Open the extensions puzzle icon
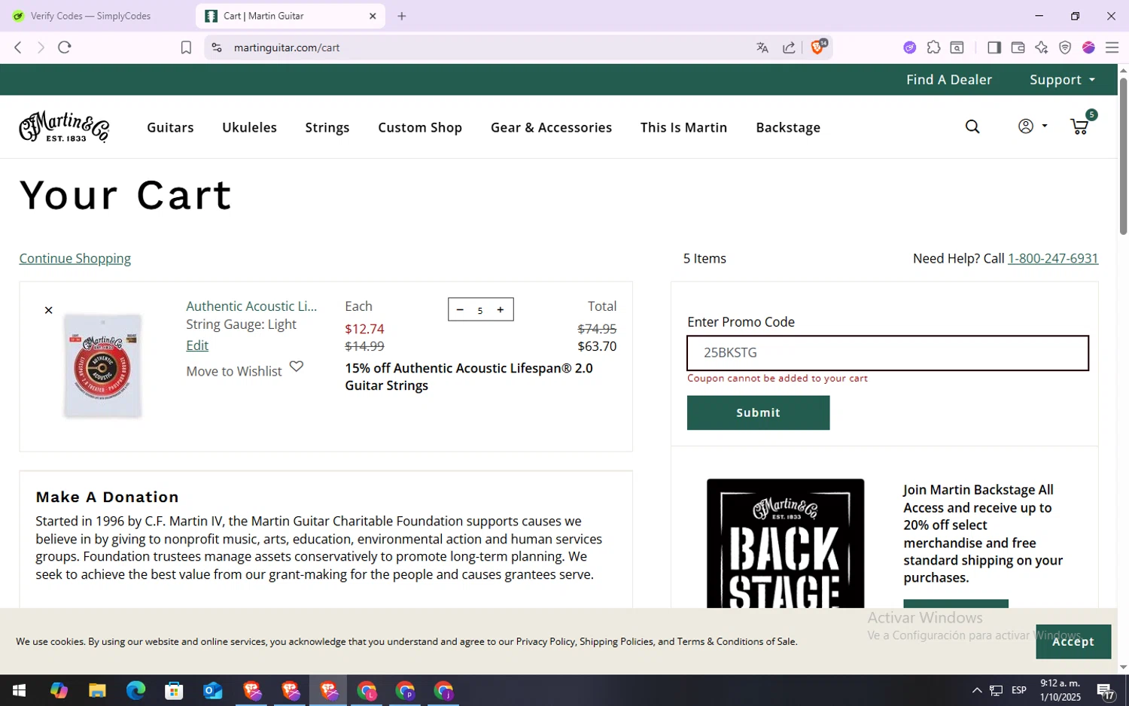 coord(933,47)
